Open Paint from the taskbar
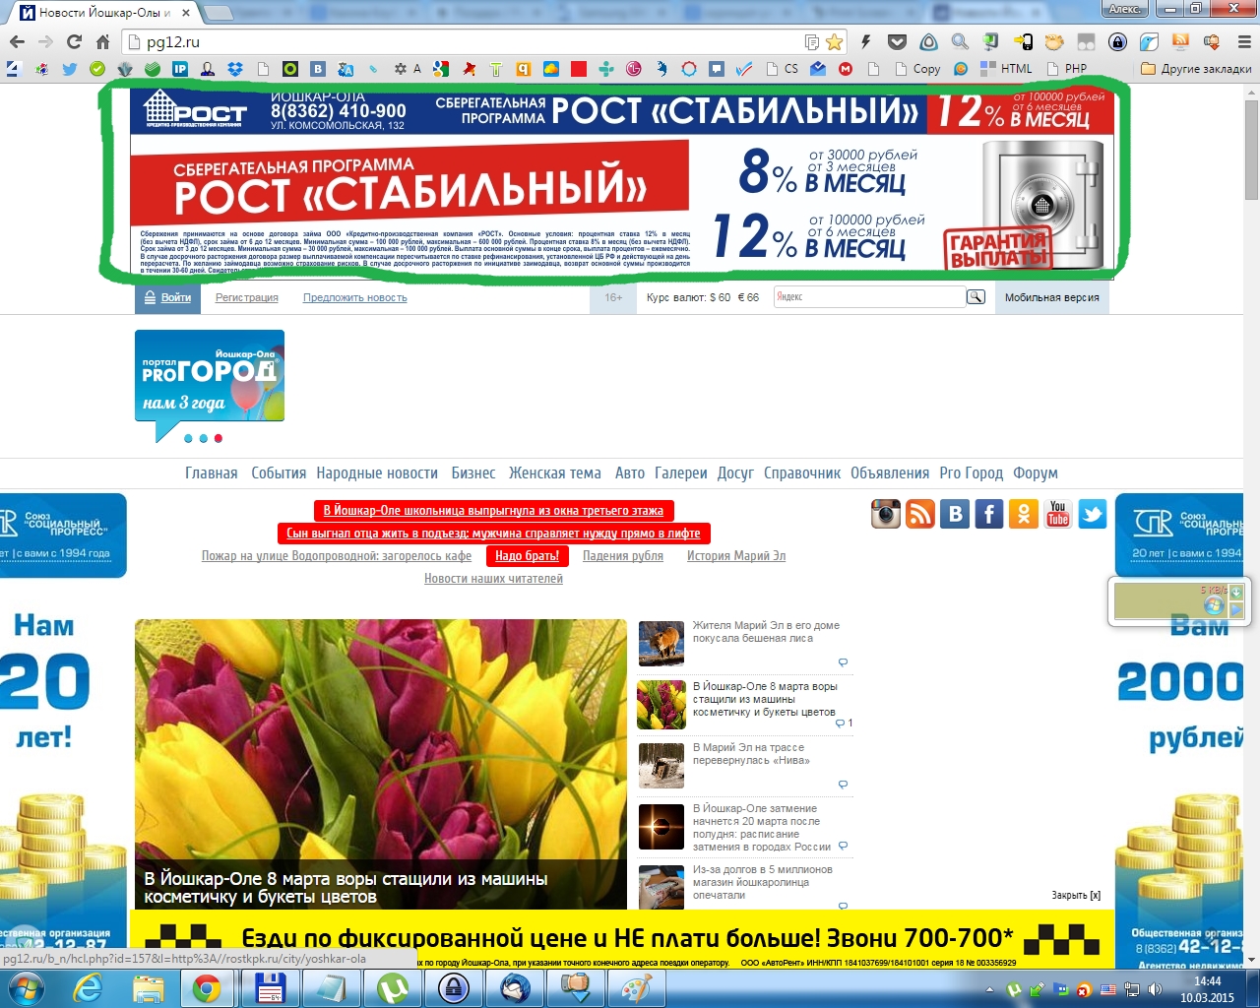Image resolution: width=1260 pixels, height=1008 pixels. point(637,988)
